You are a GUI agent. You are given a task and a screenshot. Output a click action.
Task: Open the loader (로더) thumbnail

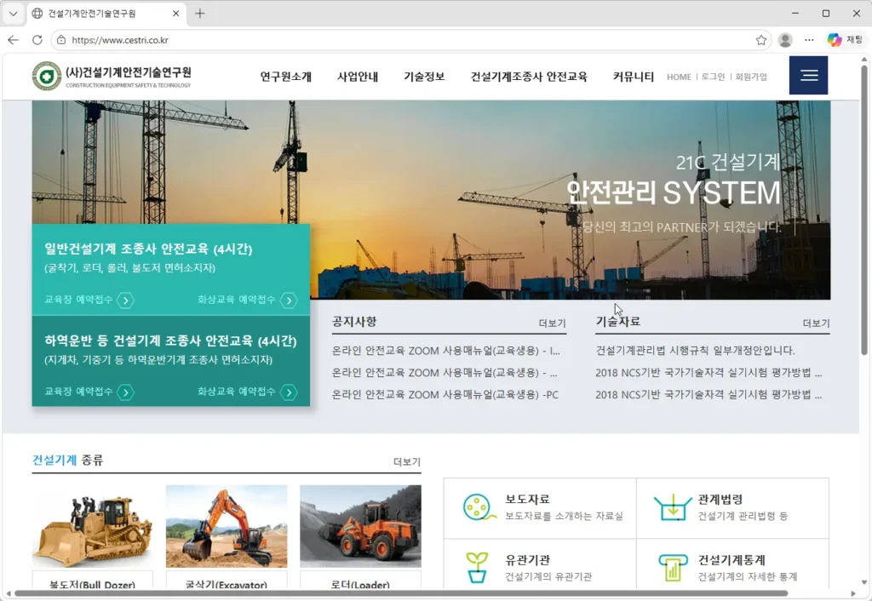coord(360,526)
